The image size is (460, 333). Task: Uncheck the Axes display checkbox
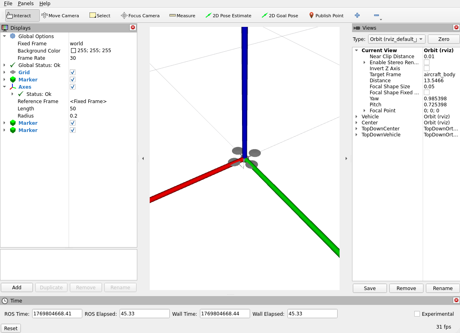73,87
